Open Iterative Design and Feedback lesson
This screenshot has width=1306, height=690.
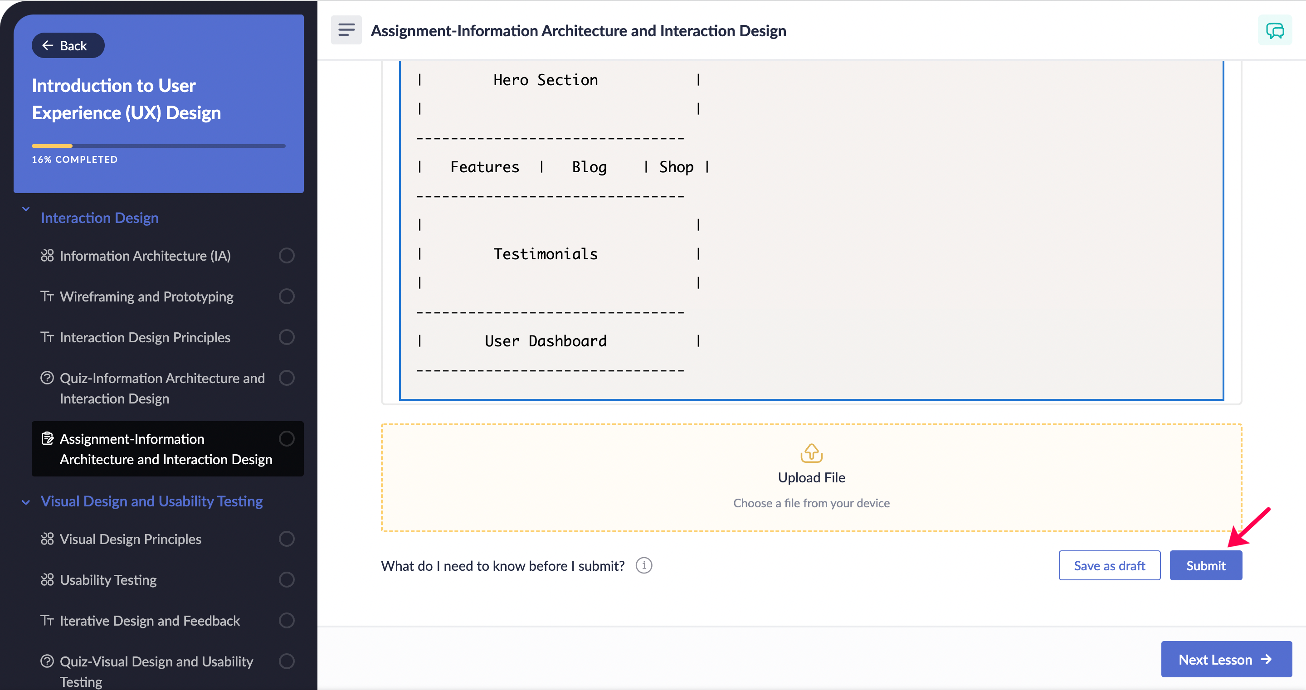(150, 621)
